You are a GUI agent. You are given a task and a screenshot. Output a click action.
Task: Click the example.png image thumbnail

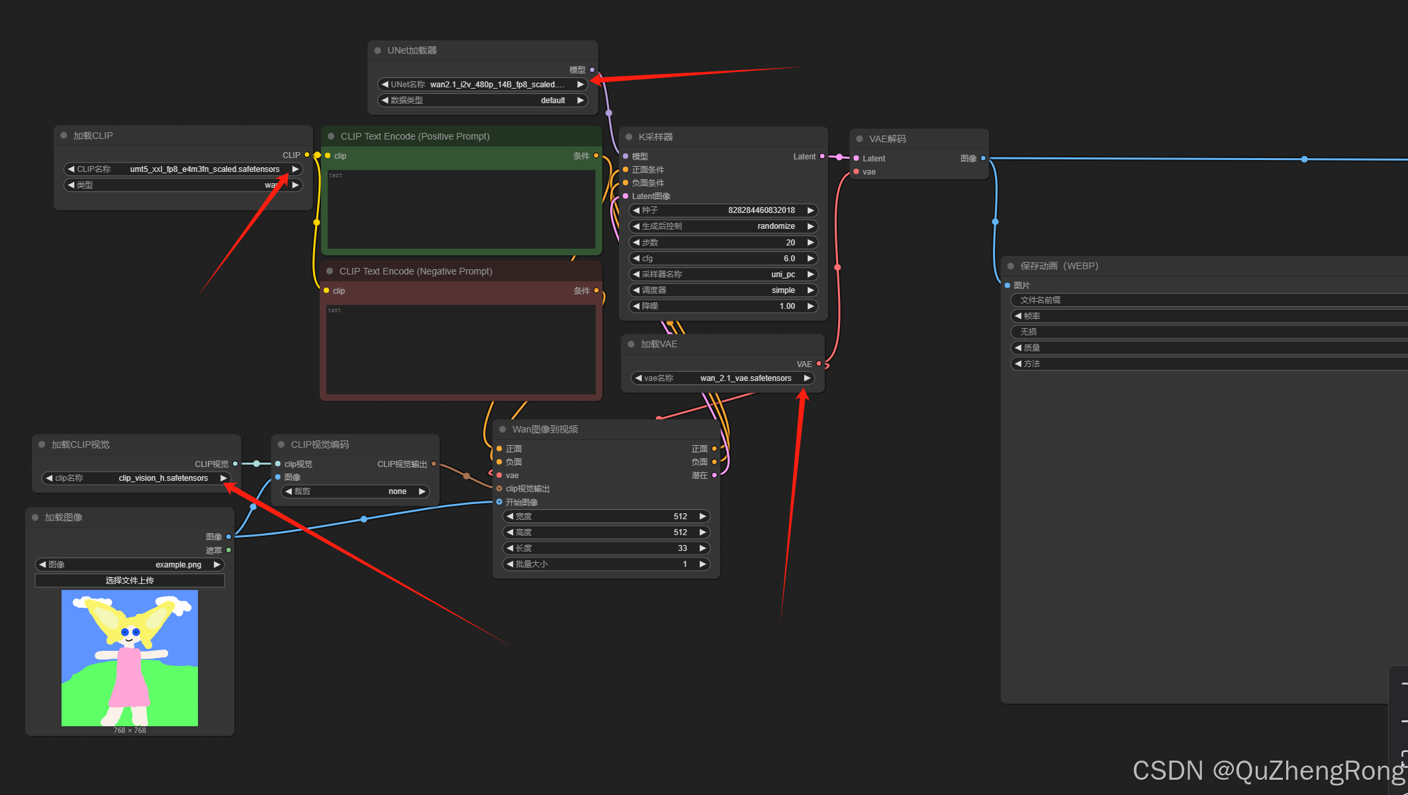point(130,658)
